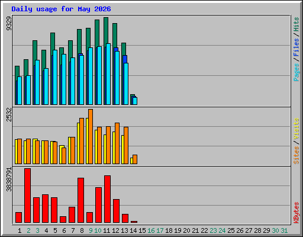Click day 2 on the date axis
This screenshot has height=237, width=303.
(x=28, y=230)
